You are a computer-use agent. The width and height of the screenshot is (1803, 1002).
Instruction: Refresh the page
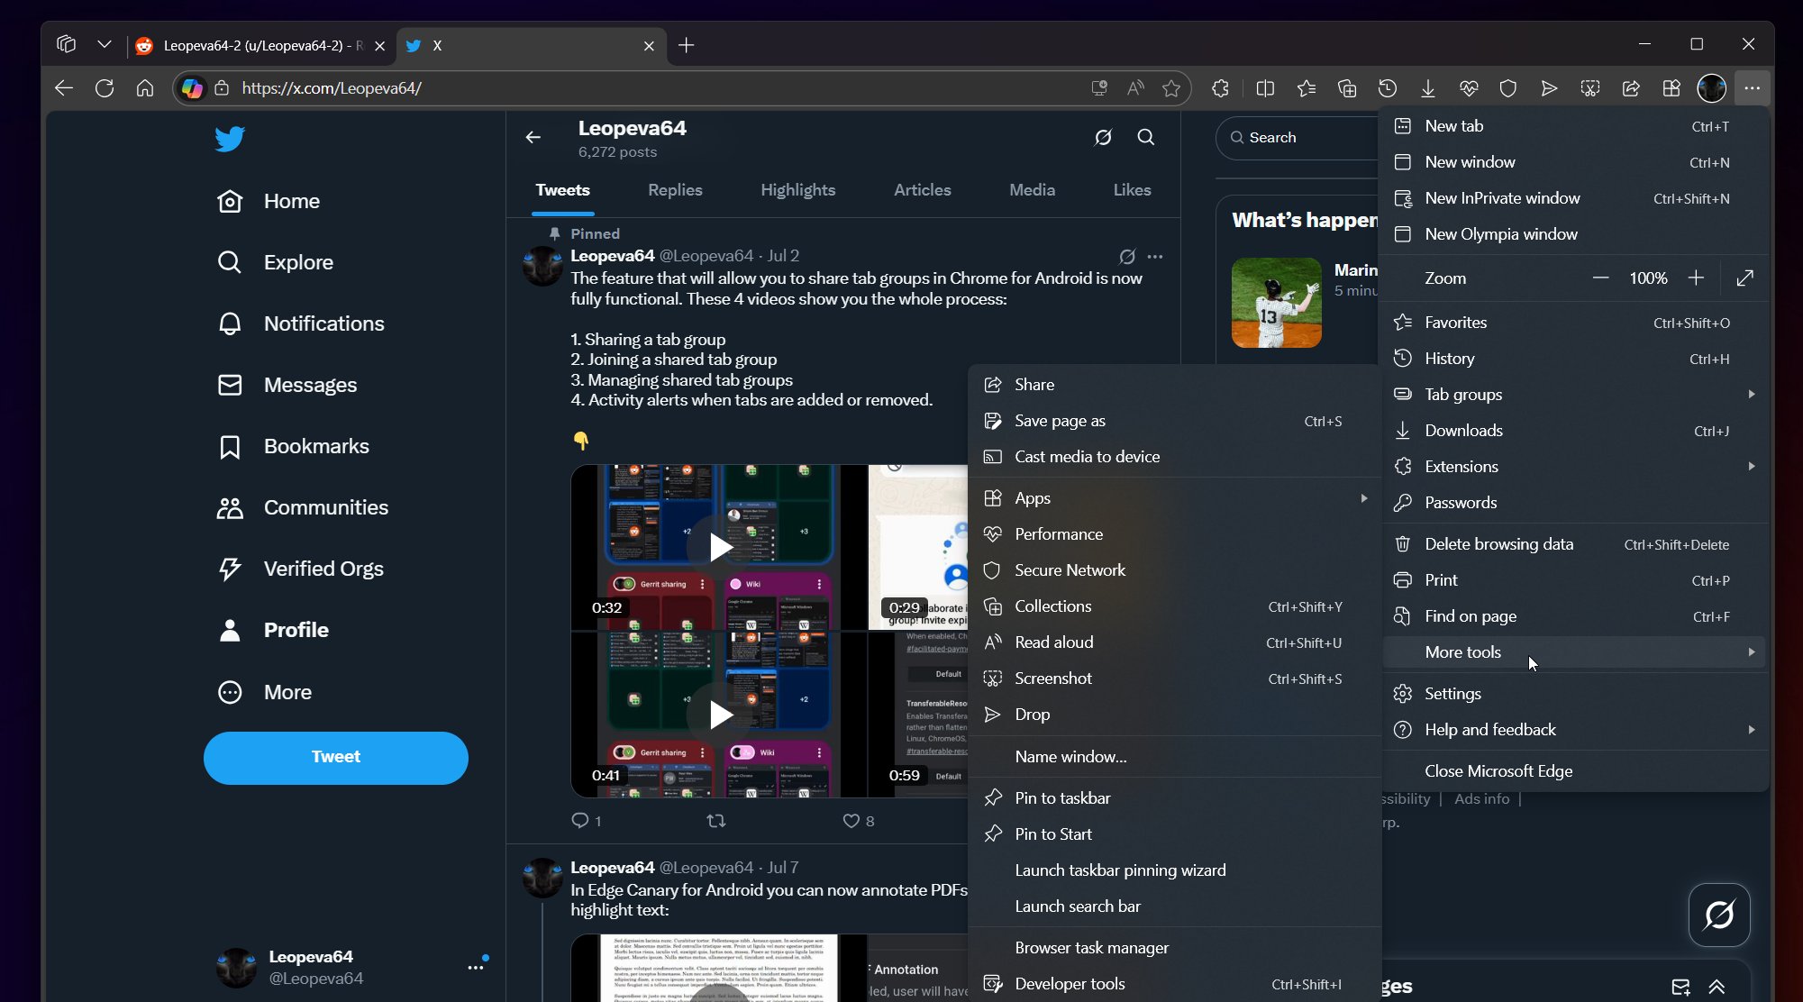(x=105, y=88)
